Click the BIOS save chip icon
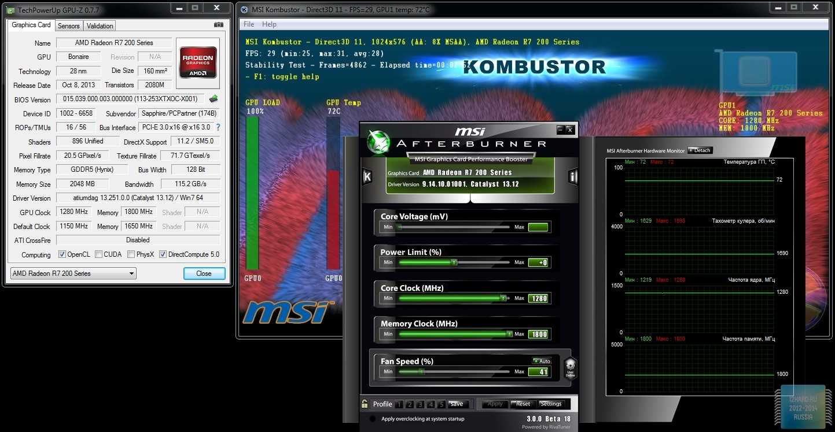The width and height of the screenshot is (835, 432). point(214,99)
